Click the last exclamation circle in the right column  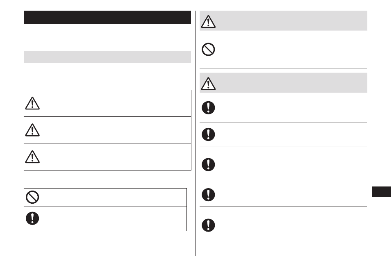208,225
